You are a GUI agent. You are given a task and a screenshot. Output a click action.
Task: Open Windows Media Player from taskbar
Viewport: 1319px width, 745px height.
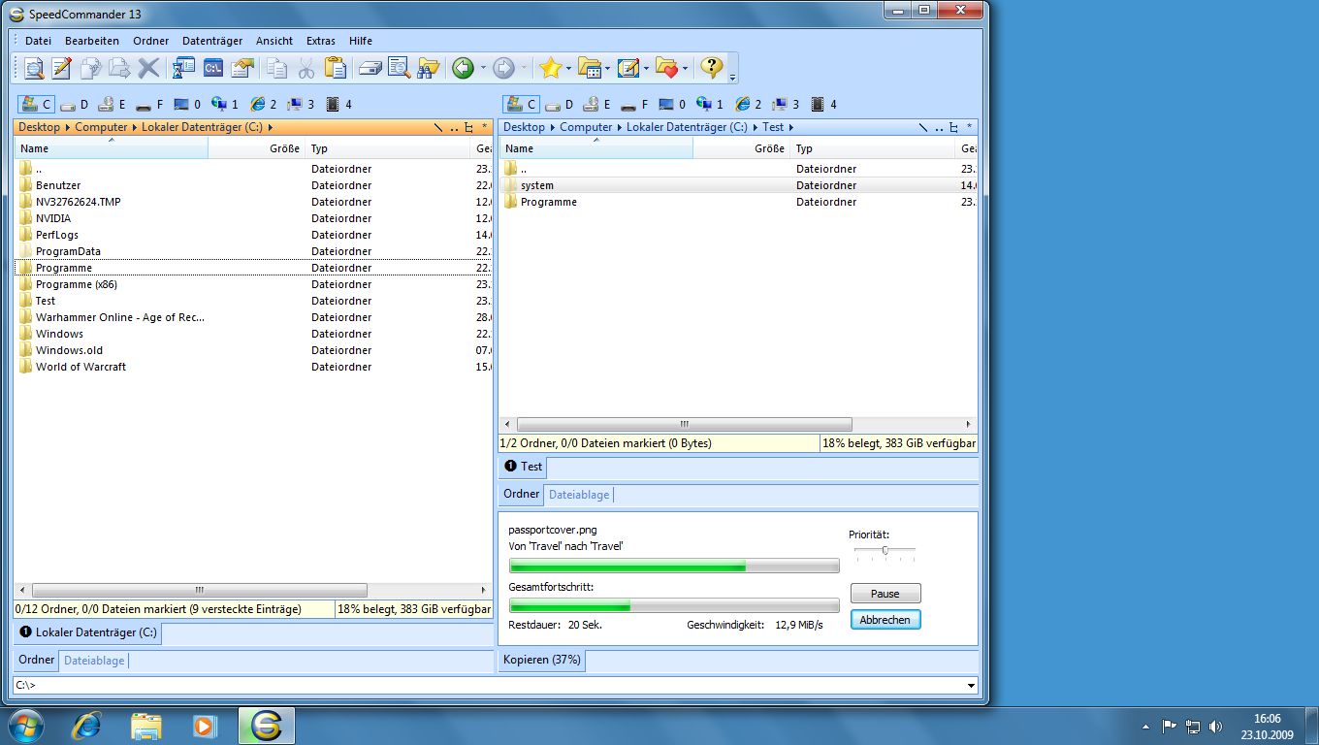coord(205,726)
